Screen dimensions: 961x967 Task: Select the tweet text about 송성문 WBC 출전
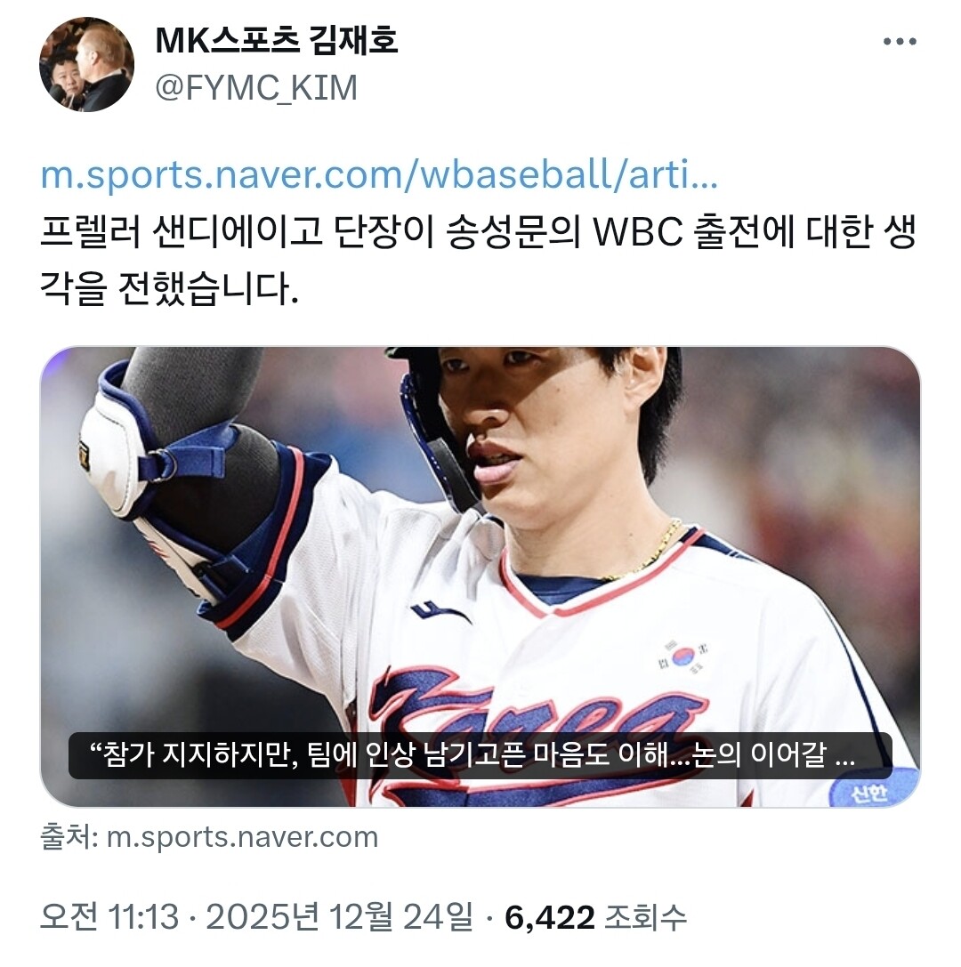coord(478,261)
